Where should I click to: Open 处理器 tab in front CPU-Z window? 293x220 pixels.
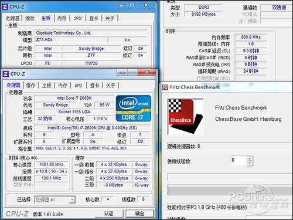coord(13,85)
